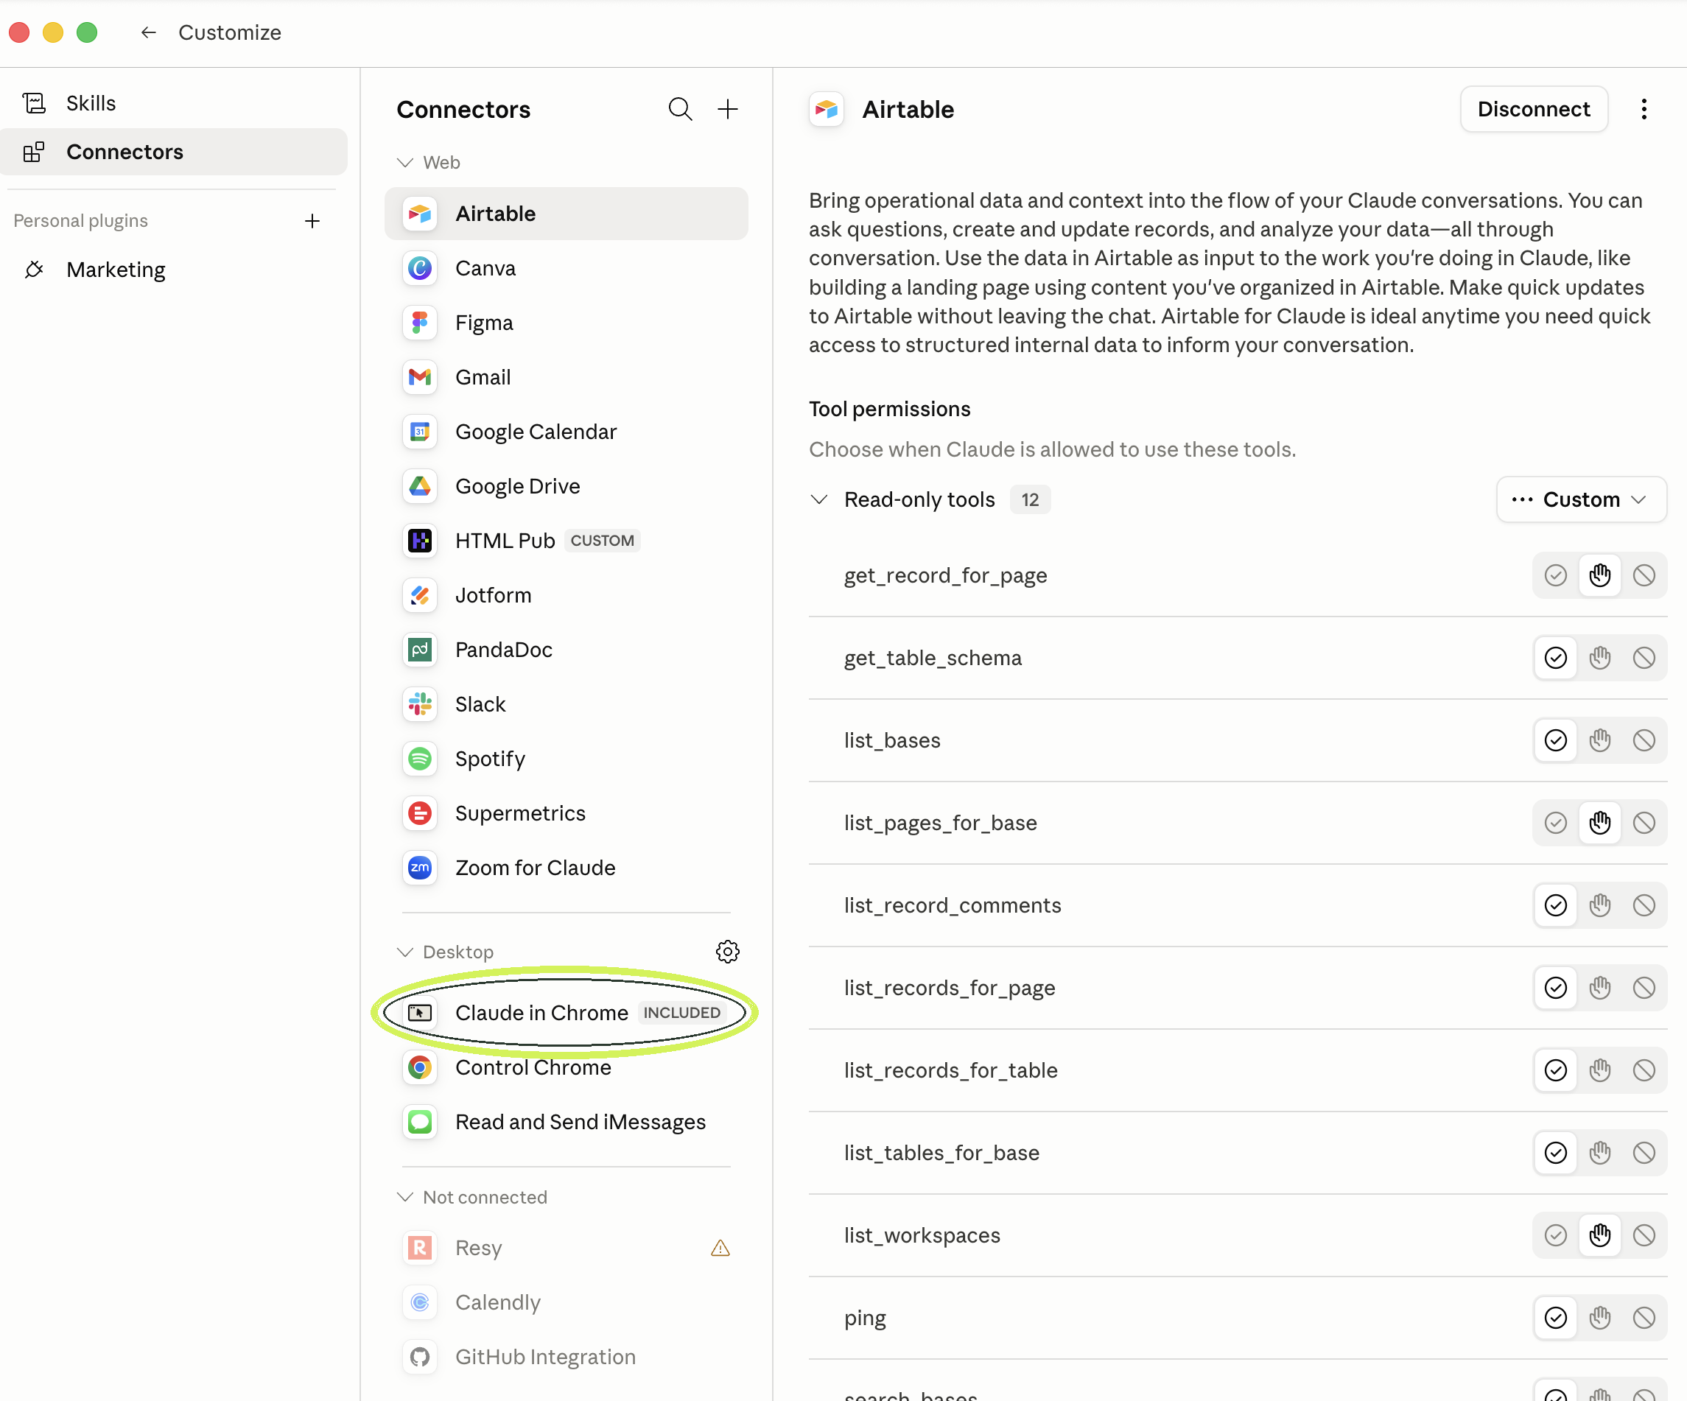Click the Jotform connector icon

tap(420, 595)
